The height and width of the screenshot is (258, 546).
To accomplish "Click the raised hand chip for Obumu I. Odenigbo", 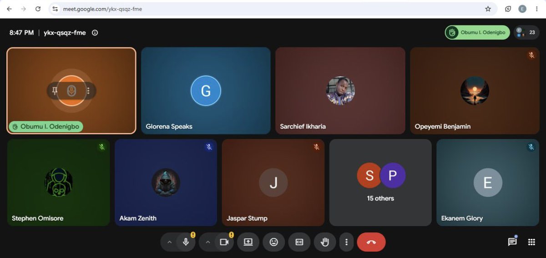I will 477,32.
